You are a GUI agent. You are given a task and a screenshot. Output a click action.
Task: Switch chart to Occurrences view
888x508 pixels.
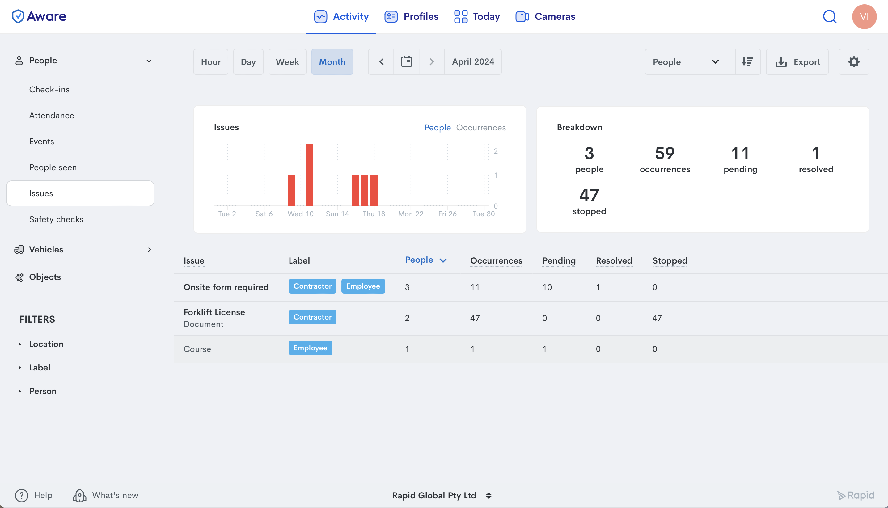point(481,128)
